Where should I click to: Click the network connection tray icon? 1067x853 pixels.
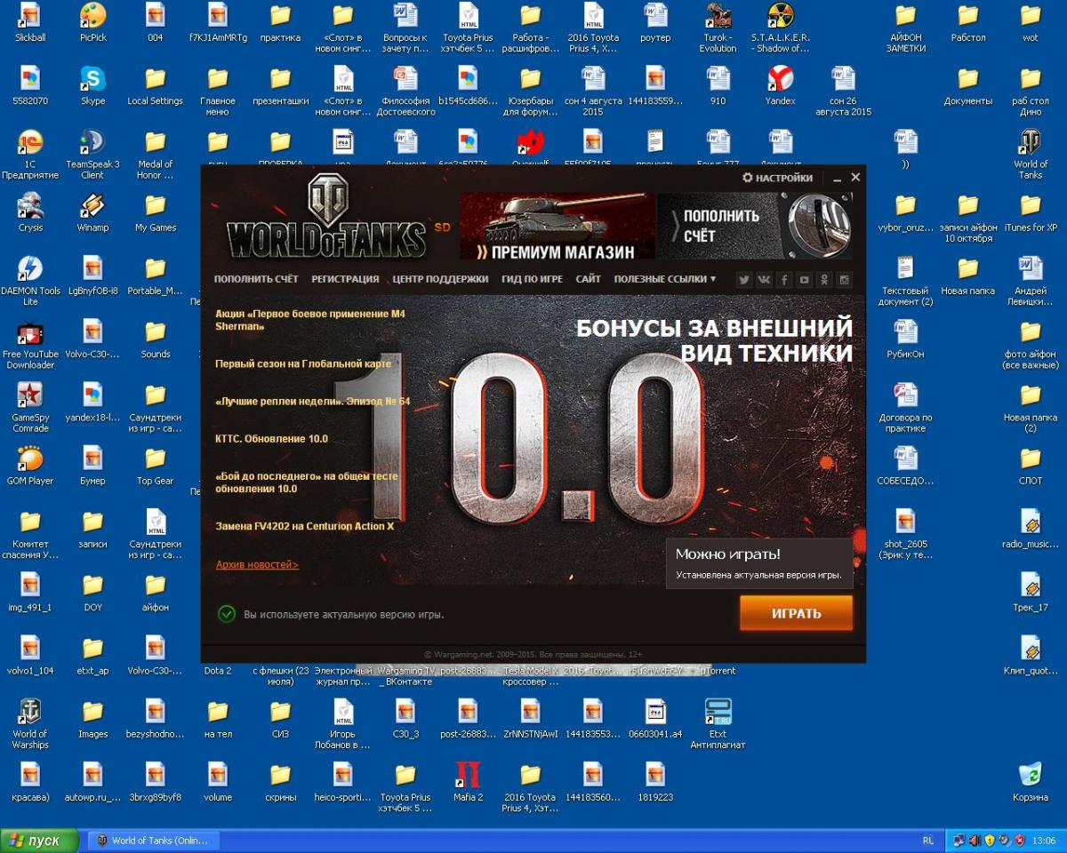(959, 841)
